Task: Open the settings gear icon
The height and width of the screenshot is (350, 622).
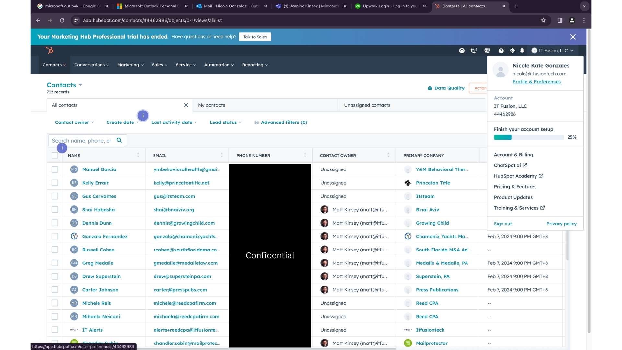Action: 512,51
